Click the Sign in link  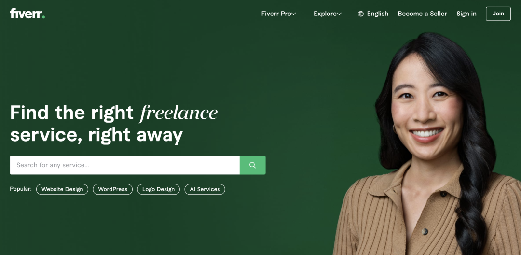(x=466, y=14)
